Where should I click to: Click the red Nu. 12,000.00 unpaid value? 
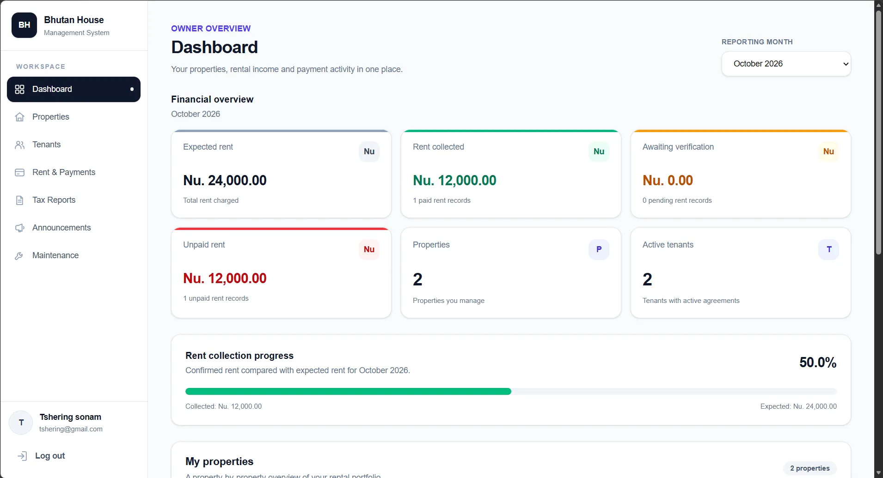point(225,278)
